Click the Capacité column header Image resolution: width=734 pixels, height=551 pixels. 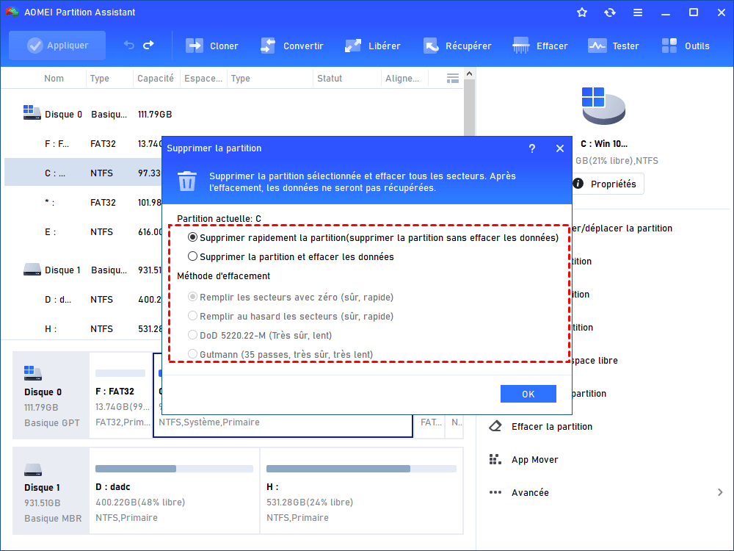pos(156,79)
